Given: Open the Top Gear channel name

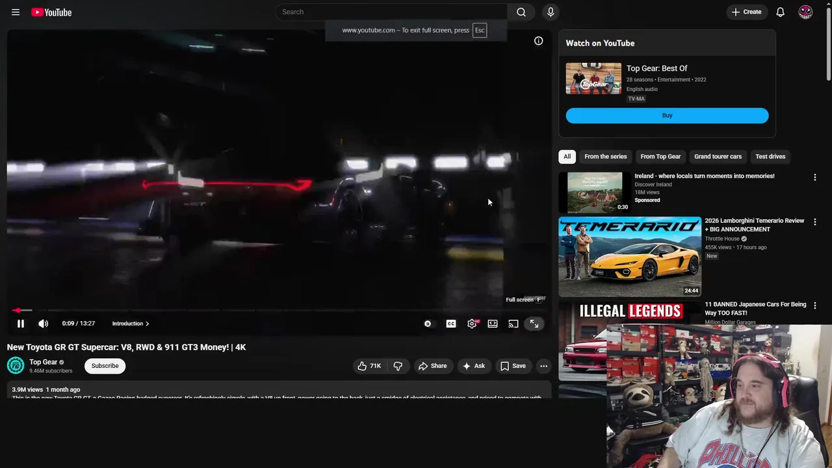Looking at the screenshot, I should point(44,362).
